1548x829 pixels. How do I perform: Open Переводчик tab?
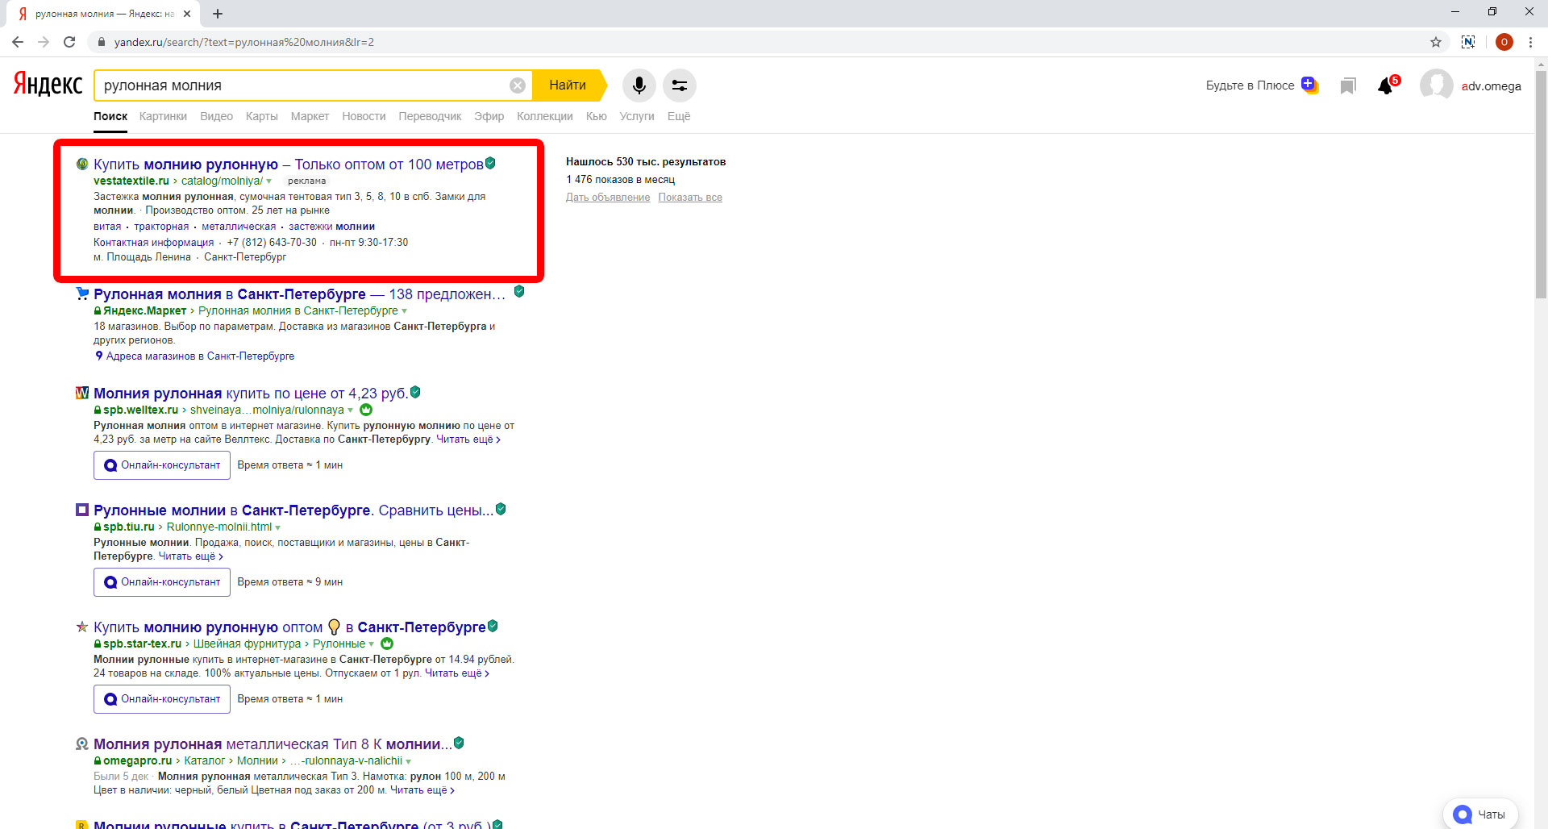pos(430,116)
